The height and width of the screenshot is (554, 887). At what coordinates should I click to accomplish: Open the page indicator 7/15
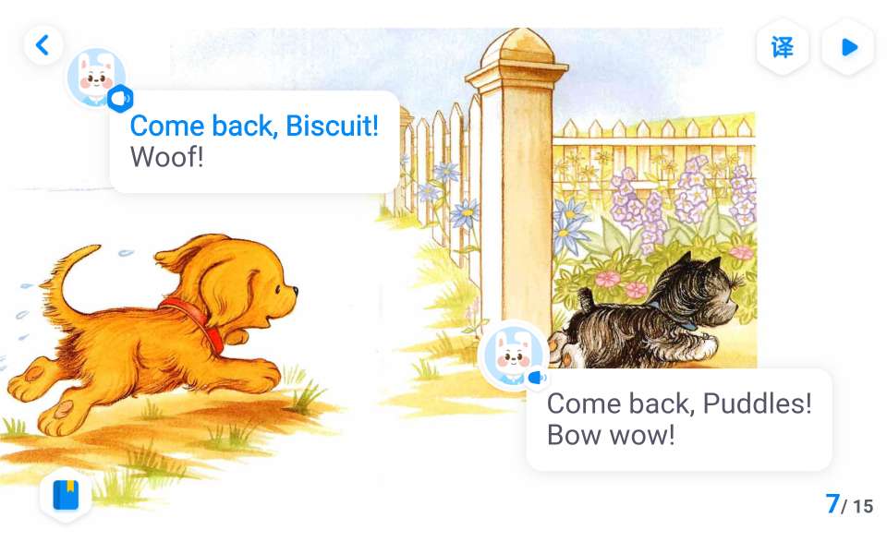(x=849, y=504)
